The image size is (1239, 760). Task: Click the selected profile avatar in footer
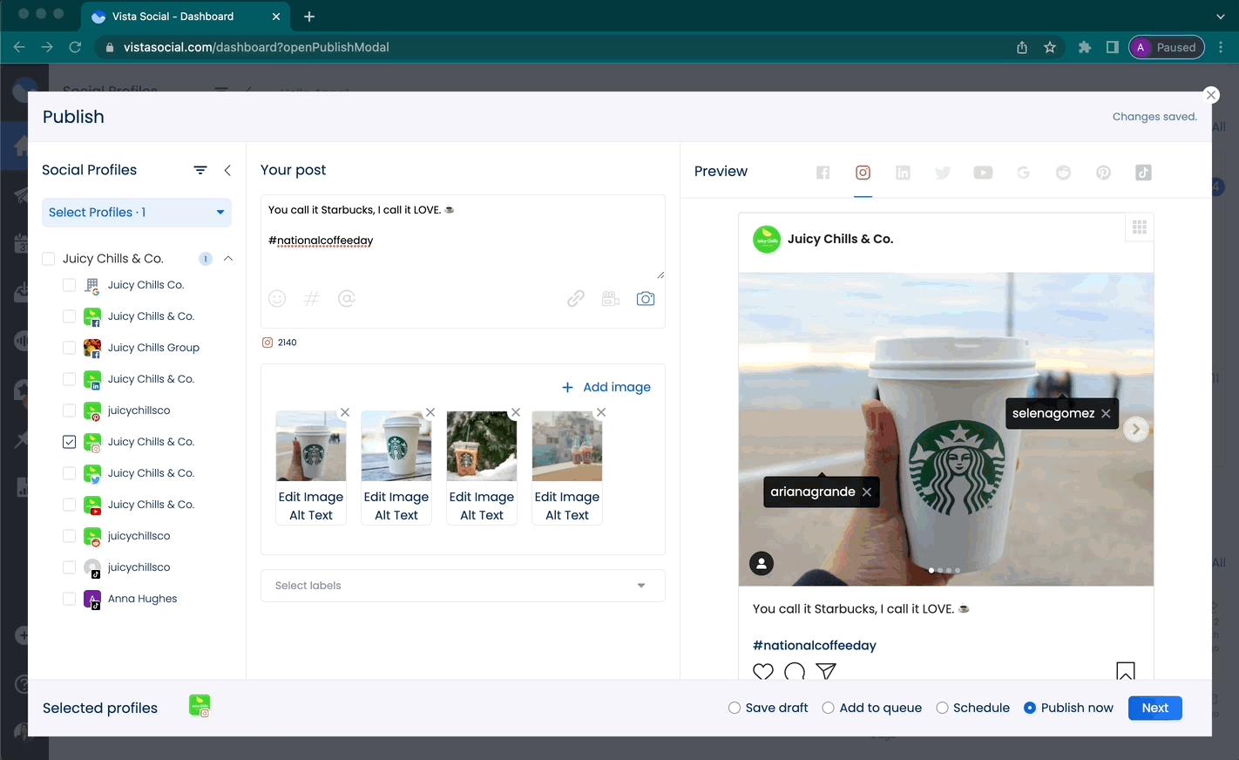coord(200,706)
